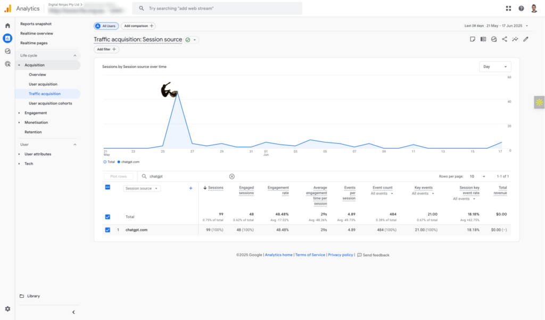Screen dimensions: 545x320
Task: Open the Day granularity dropdown
Action: [x=495, y=66]
